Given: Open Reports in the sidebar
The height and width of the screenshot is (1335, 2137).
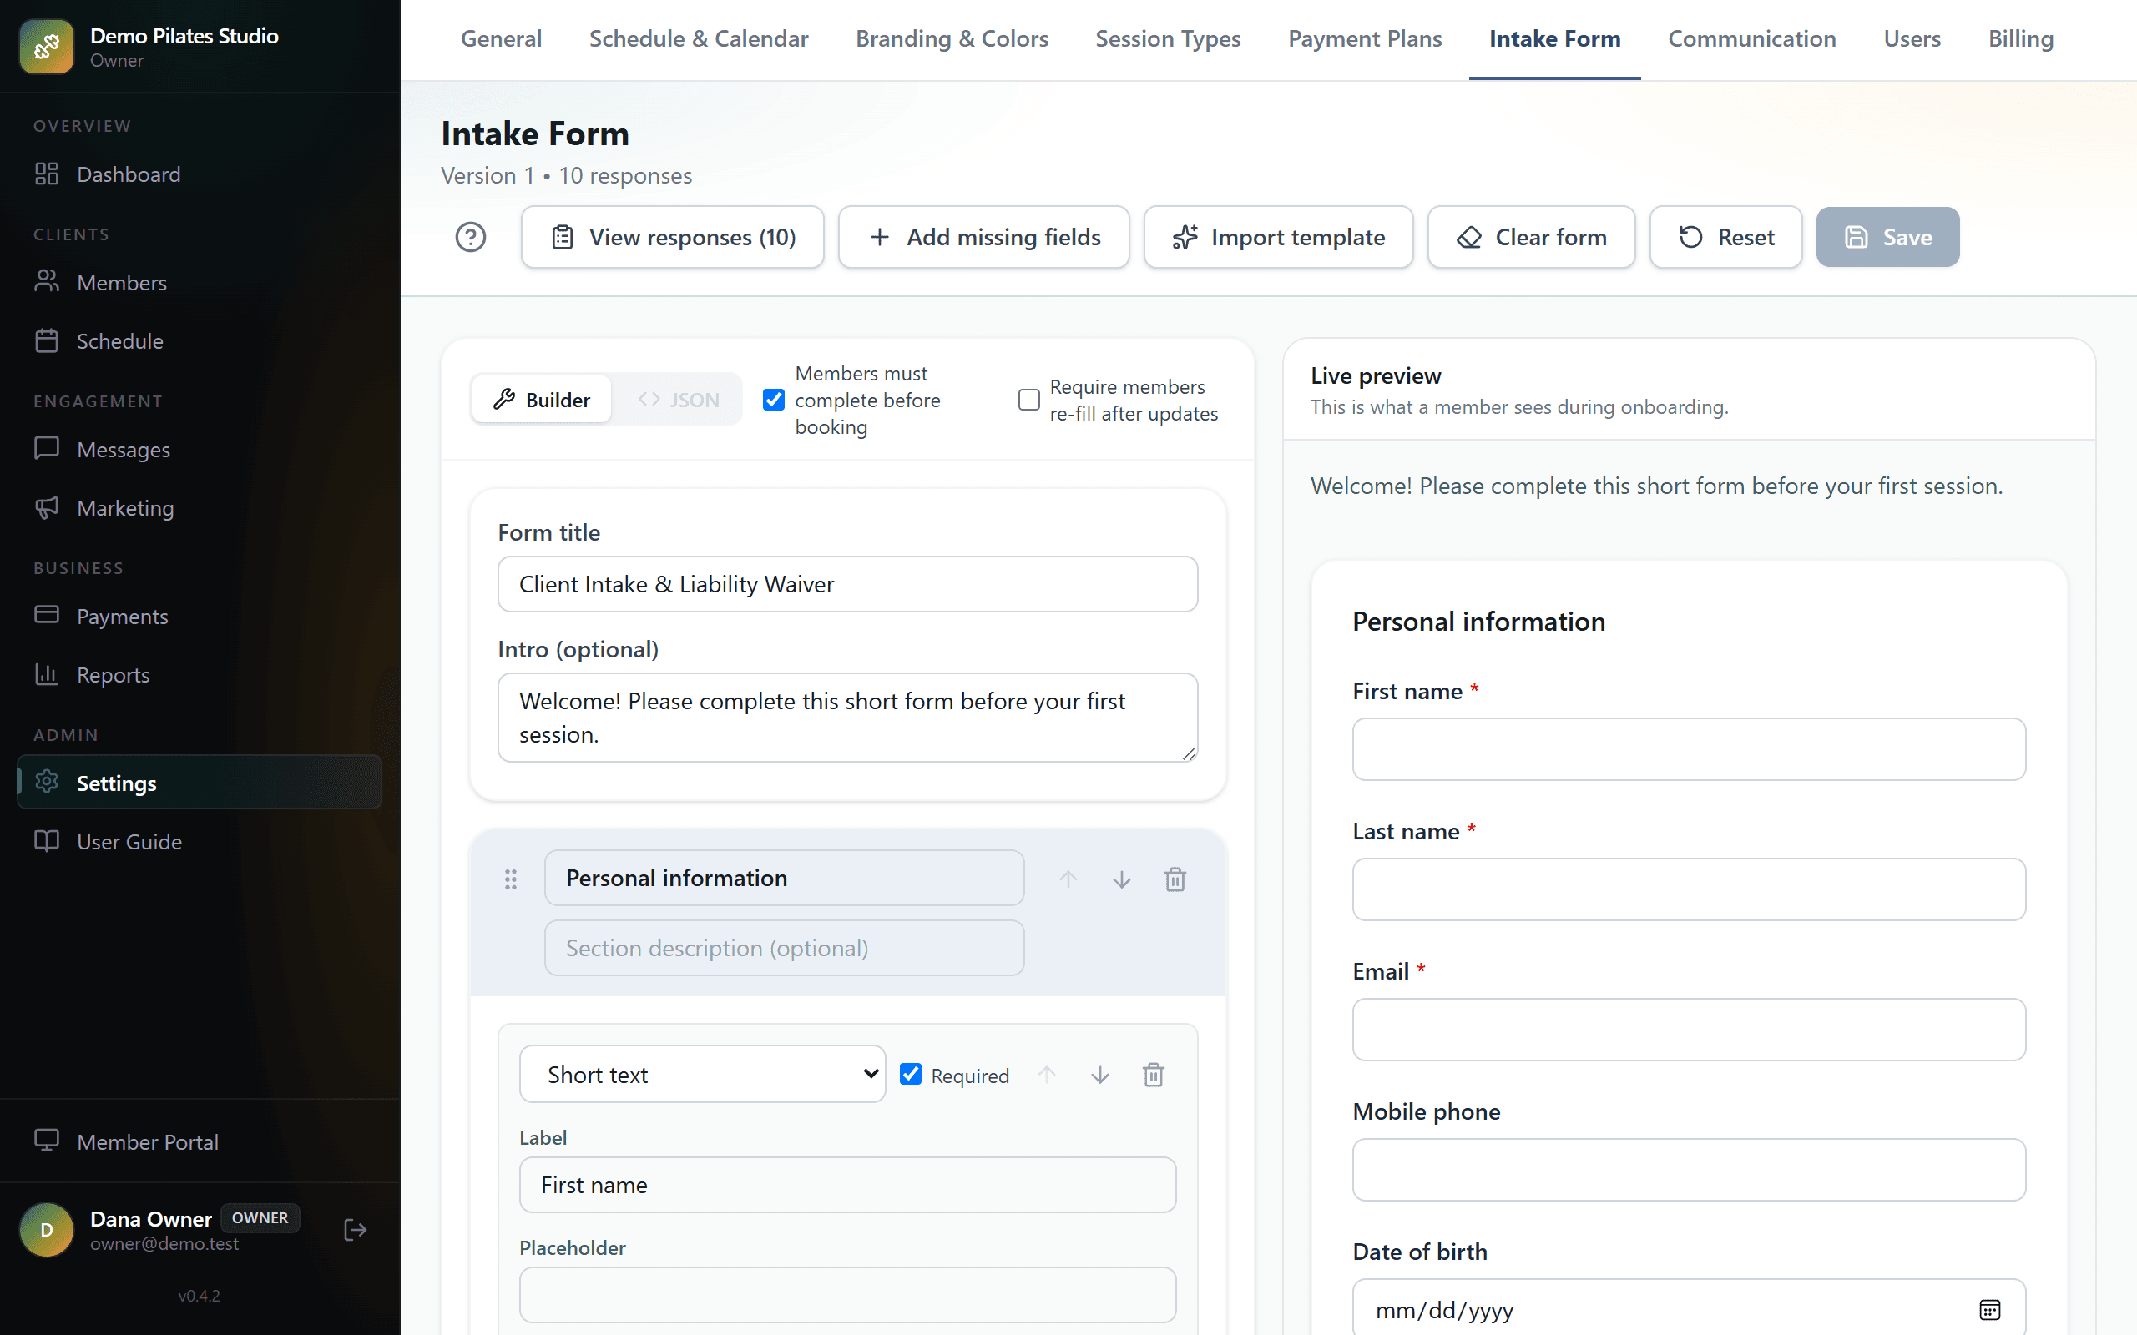Looking at the screenshot, I should click(x=200, y=674).
